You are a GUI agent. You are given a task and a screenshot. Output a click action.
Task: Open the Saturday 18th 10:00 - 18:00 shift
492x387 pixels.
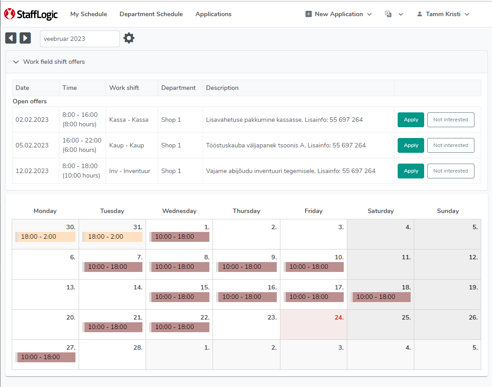tap(381, 297)
